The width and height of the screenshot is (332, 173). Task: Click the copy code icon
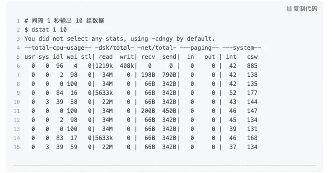[289, 9]
